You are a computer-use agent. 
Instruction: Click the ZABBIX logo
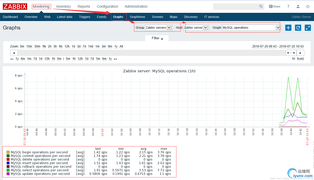pyautogui.click(x=15, y=6)
